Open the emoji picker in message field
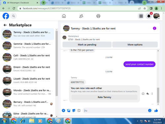The image size is (165, 124). pos(149,110)
